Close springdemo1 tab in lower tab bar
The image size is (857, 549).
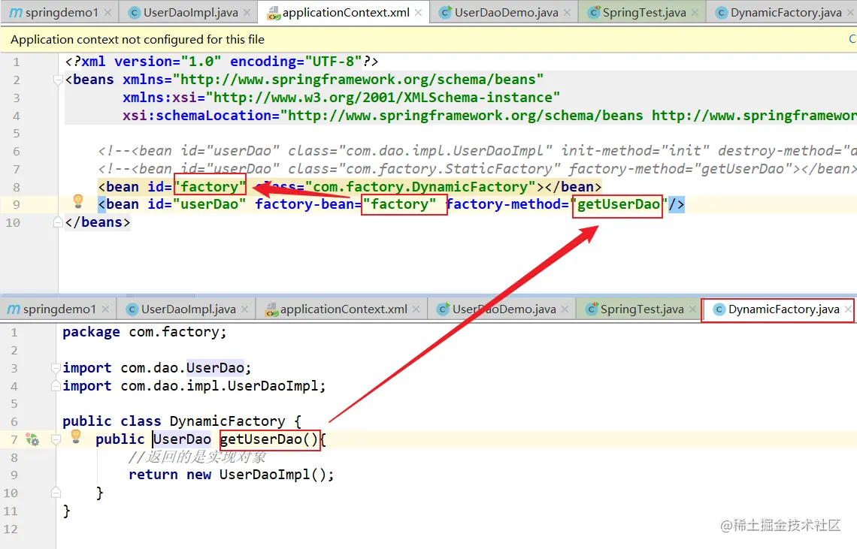click(x=105, y=309)
